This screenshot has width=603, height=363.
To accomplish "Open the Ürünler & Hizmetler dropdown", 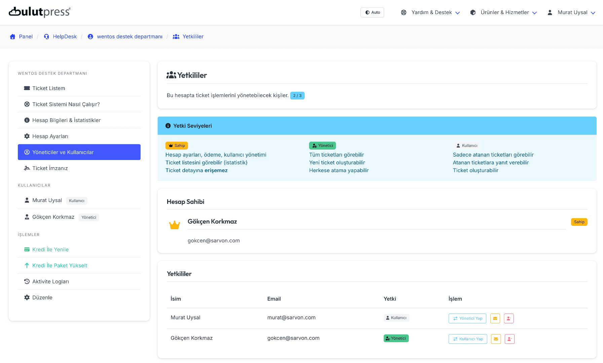I will tap(503, 12).
